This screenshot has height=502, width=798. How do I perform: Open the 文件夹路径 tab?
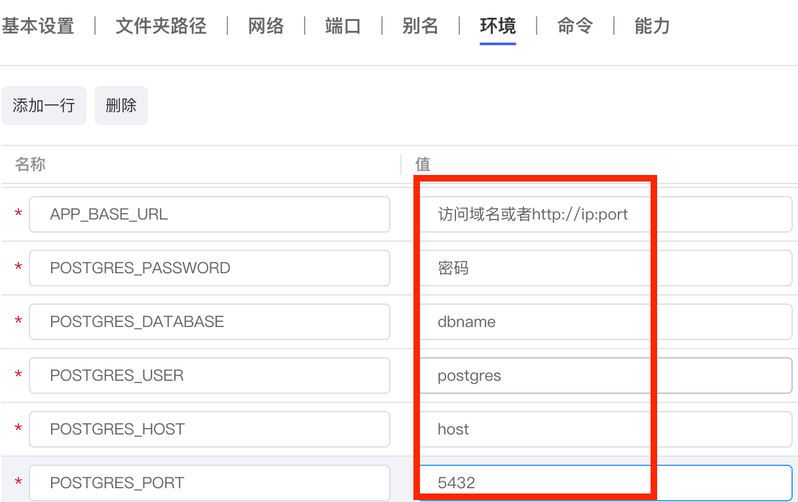(160, 26)
